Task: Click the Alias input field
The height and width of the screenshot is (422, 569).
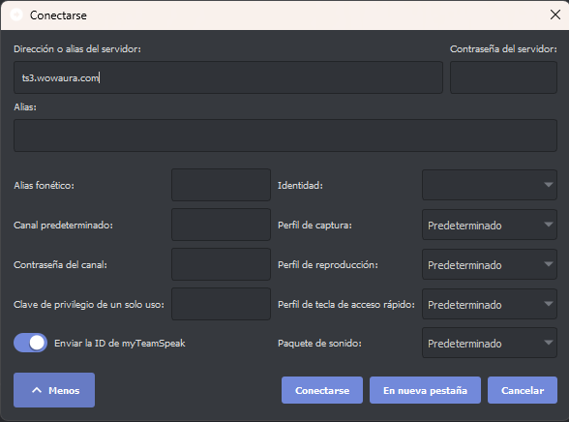Action: point(285,136)
